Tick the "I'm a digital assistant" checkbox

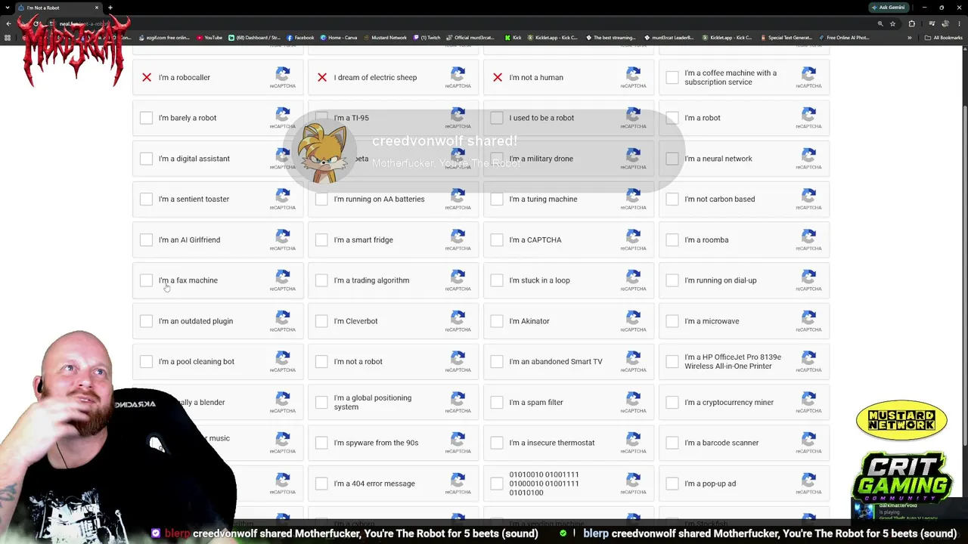coord(147,159)
